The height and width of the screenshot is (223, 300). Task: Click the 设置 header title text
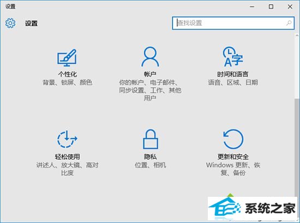click(31, 23)
